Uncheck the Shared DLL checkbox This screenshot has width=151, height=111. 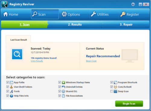click(x=59, y=91)
